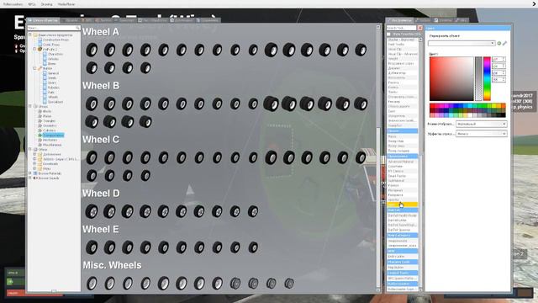Open the presets combo box
Viewport: 538px width, 303px height.
[462, 43]
